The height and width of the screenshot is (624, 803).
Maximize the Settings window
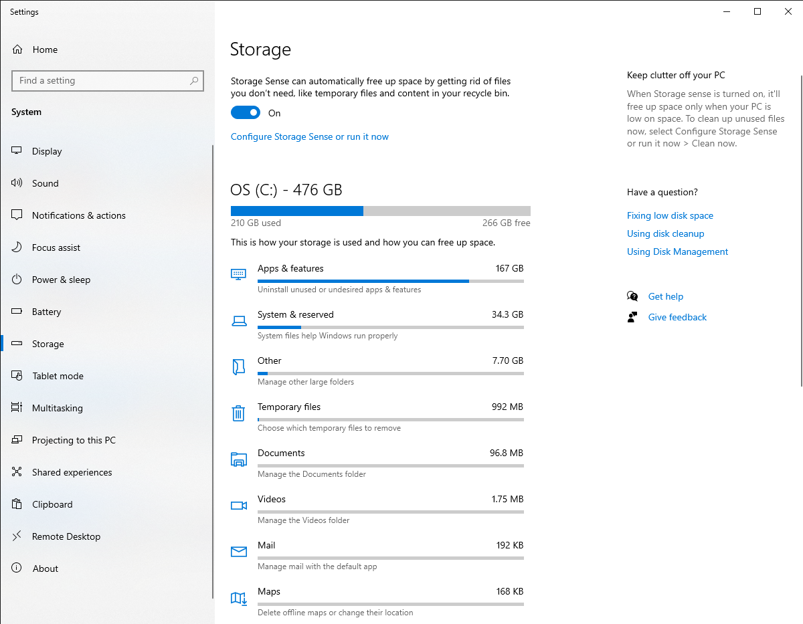point(757,11)
